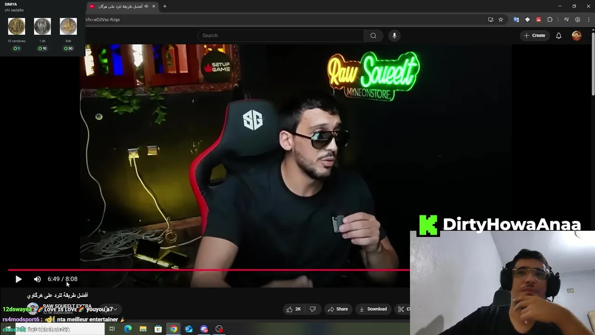Screen dimensions: 595x335
Task: Click the rs4modsport6 chat username
Action: 22,320
